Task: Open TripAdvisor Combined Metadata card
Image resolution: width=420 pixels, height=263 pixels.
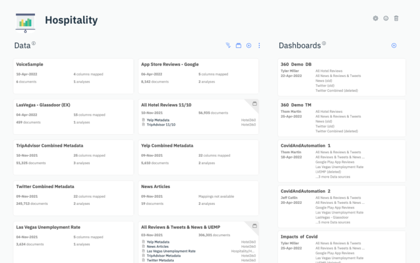Action: (x=74, y=158)
